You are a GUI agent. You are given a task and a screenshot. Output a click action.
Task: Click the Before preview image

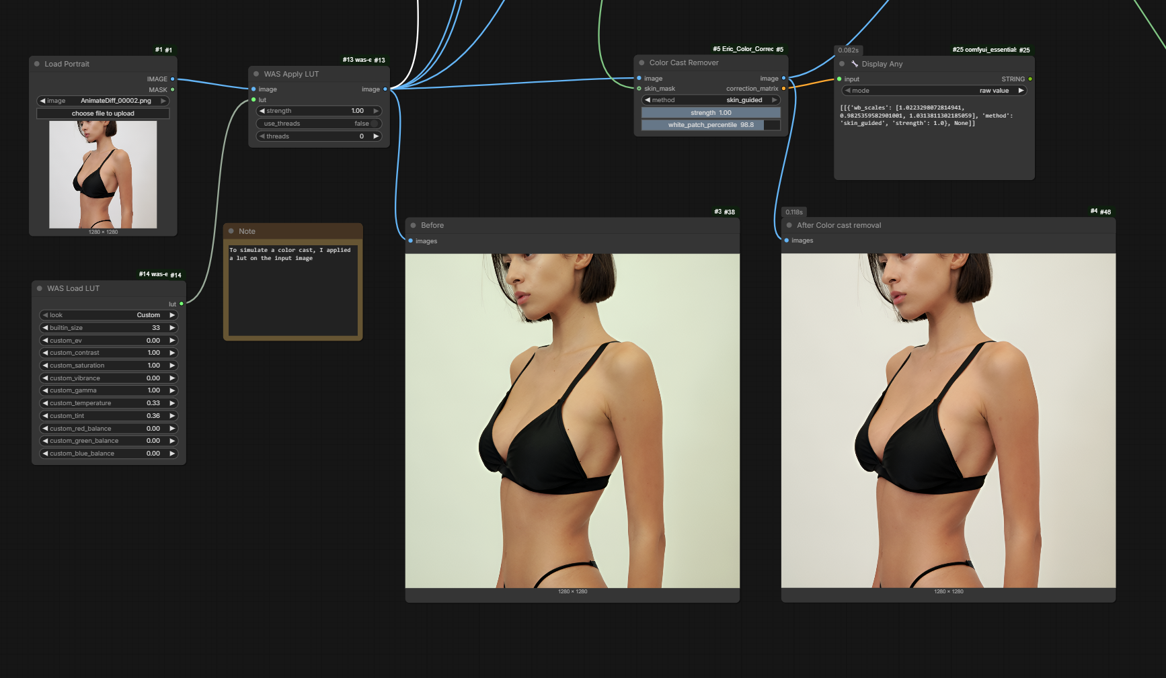(x=572, y=421)
